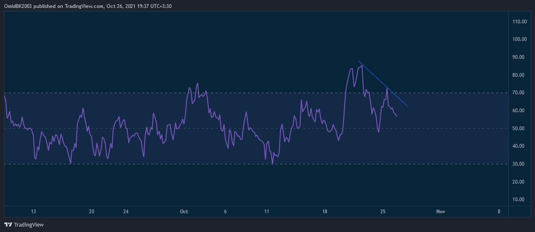Click the date label 20 on time axis
The width and height of the screenshot is (535, 232).
coord(92,212)
